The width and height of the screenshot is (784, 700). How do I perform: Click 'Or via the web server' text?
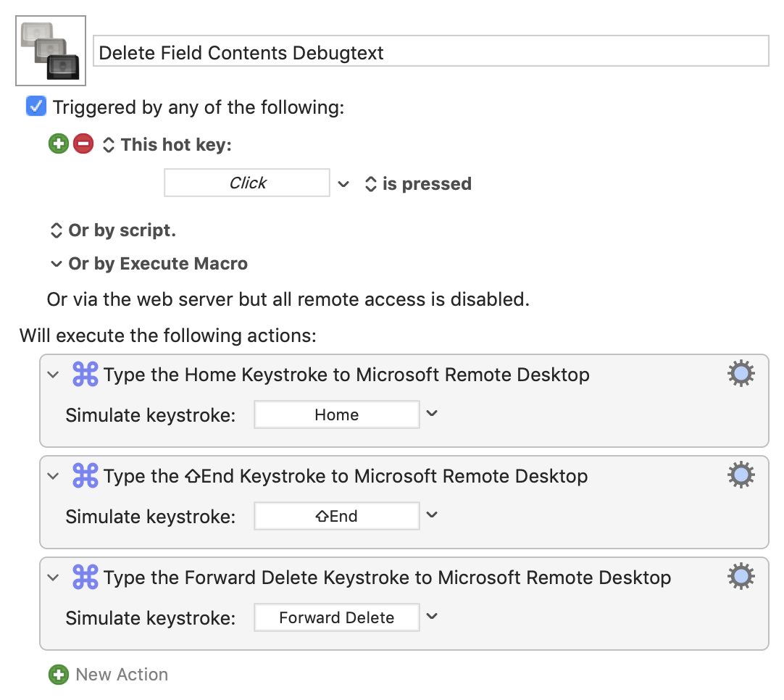pos(288,299)
